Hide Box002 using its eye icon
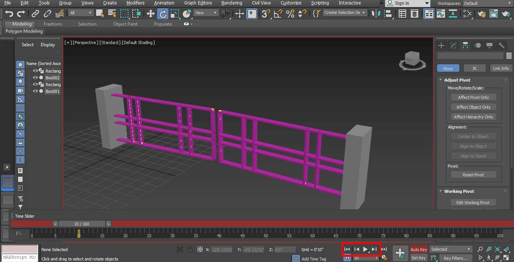Screen dimensions: 514x262 click(x=35, y=78)
